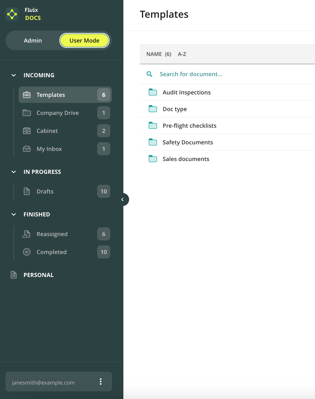The image size is (315, 399).
Task: Click the Cabinet drawer icon
Action: [27, 131]
